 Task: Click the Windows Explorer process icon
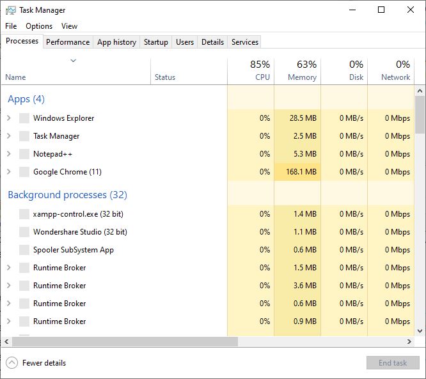click(24, 118)
